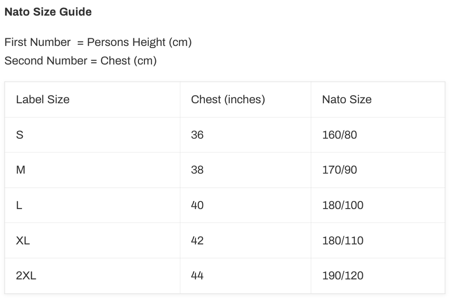
Task: Click the XL label size cell
Action: coord(23,240)
